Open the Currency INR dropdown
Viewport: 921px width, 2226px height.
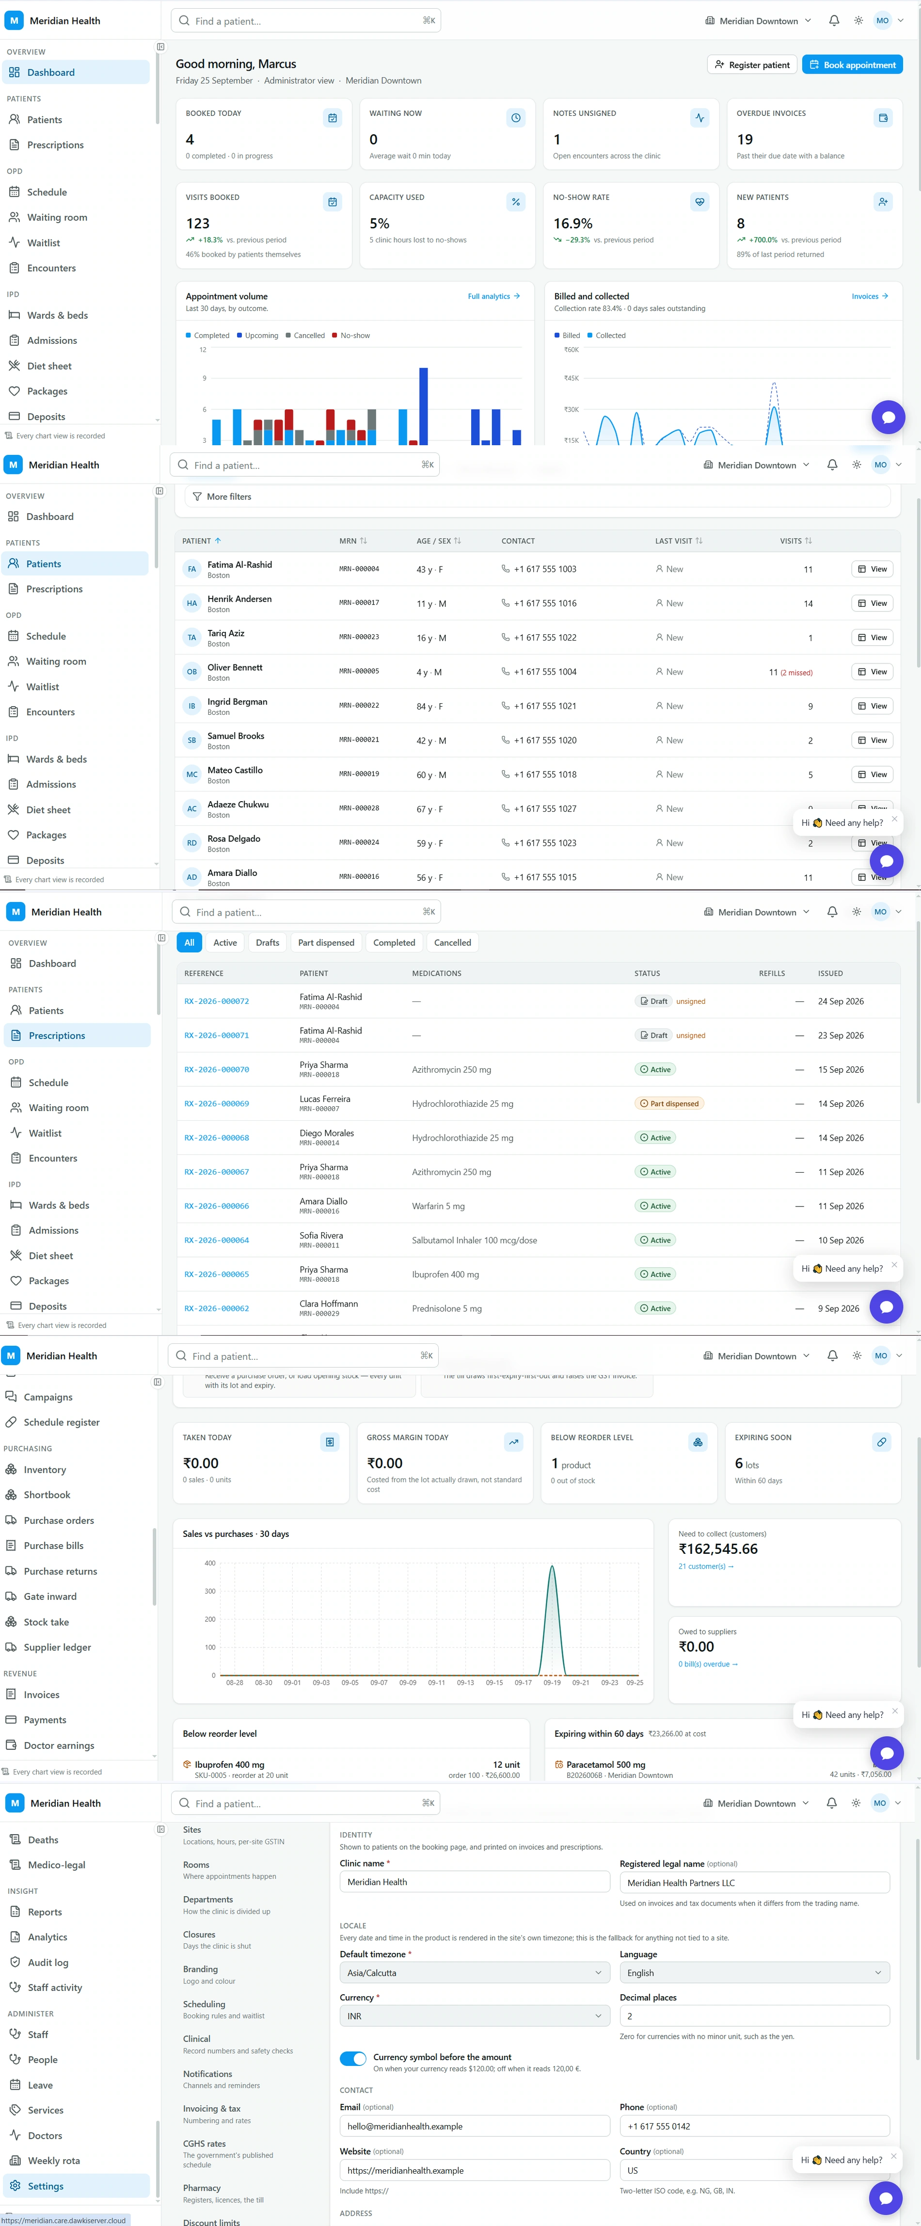click(x=475, y=2016)
